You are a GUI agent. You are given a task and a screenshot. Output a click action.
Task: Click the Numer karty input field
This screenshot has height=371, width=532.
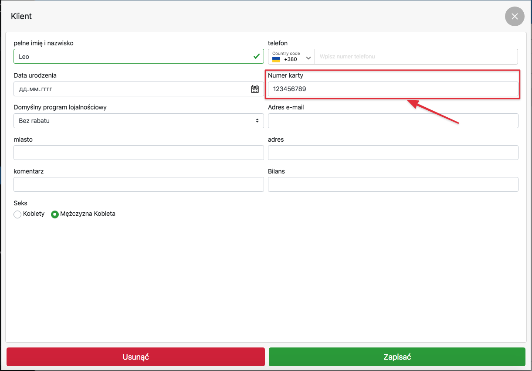click(393, 89)
